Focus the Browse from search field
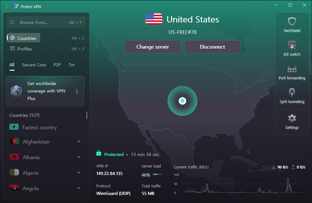 point(46,22)
